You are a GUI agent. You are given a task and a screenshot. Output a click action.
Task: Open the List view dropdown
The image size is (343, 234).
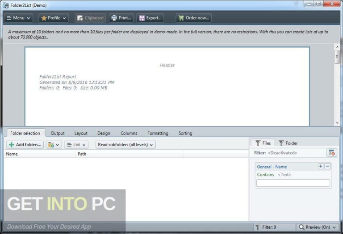point(76,145)
